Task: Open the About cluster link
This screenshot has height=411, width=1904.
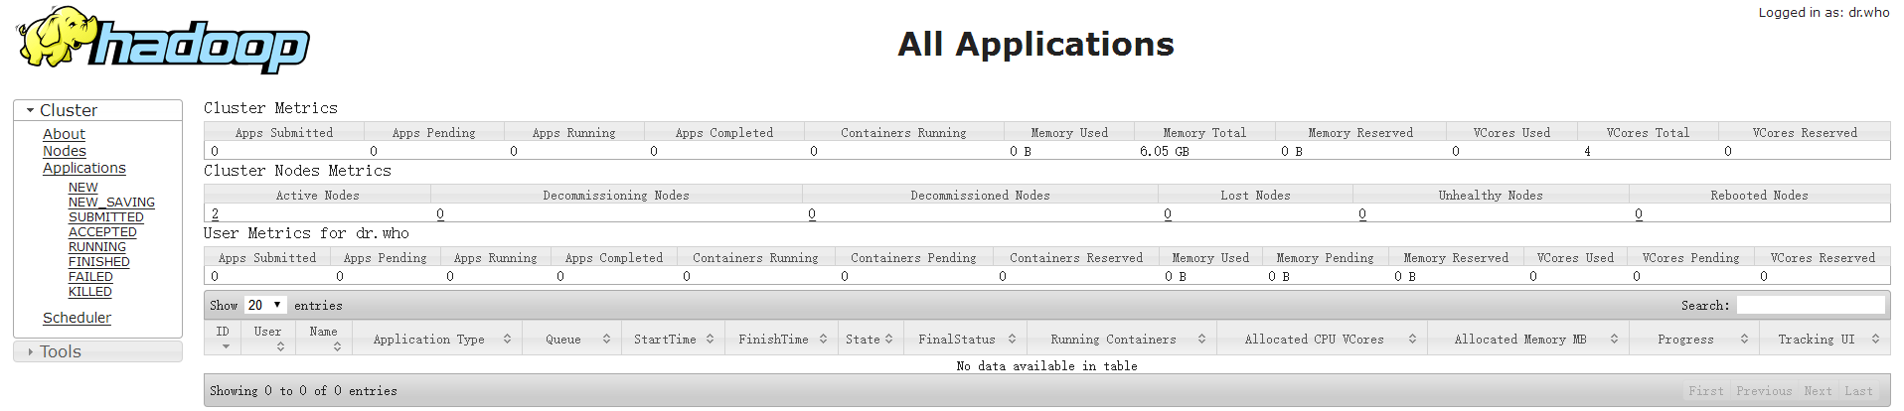Action: pyautogui.click(x=64, y=134)
